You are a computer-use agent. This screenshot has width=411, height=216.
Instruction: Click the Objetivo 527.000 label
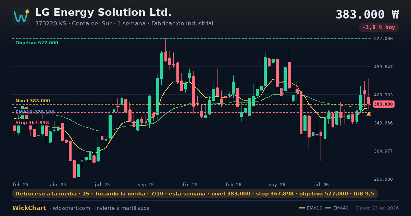click(x=37, y=43)
